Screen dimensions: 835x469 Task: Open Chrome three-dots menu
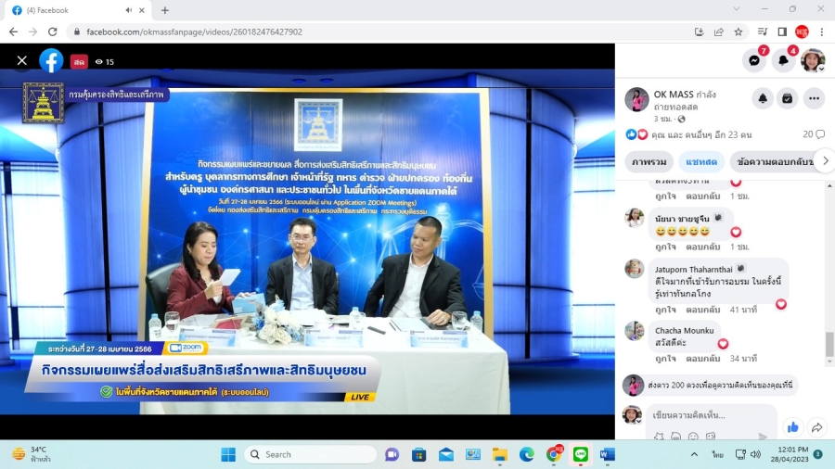822,32
